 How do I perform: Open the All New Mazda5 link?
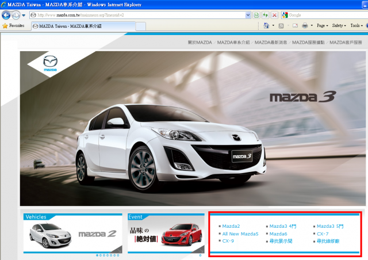point(240,234)
